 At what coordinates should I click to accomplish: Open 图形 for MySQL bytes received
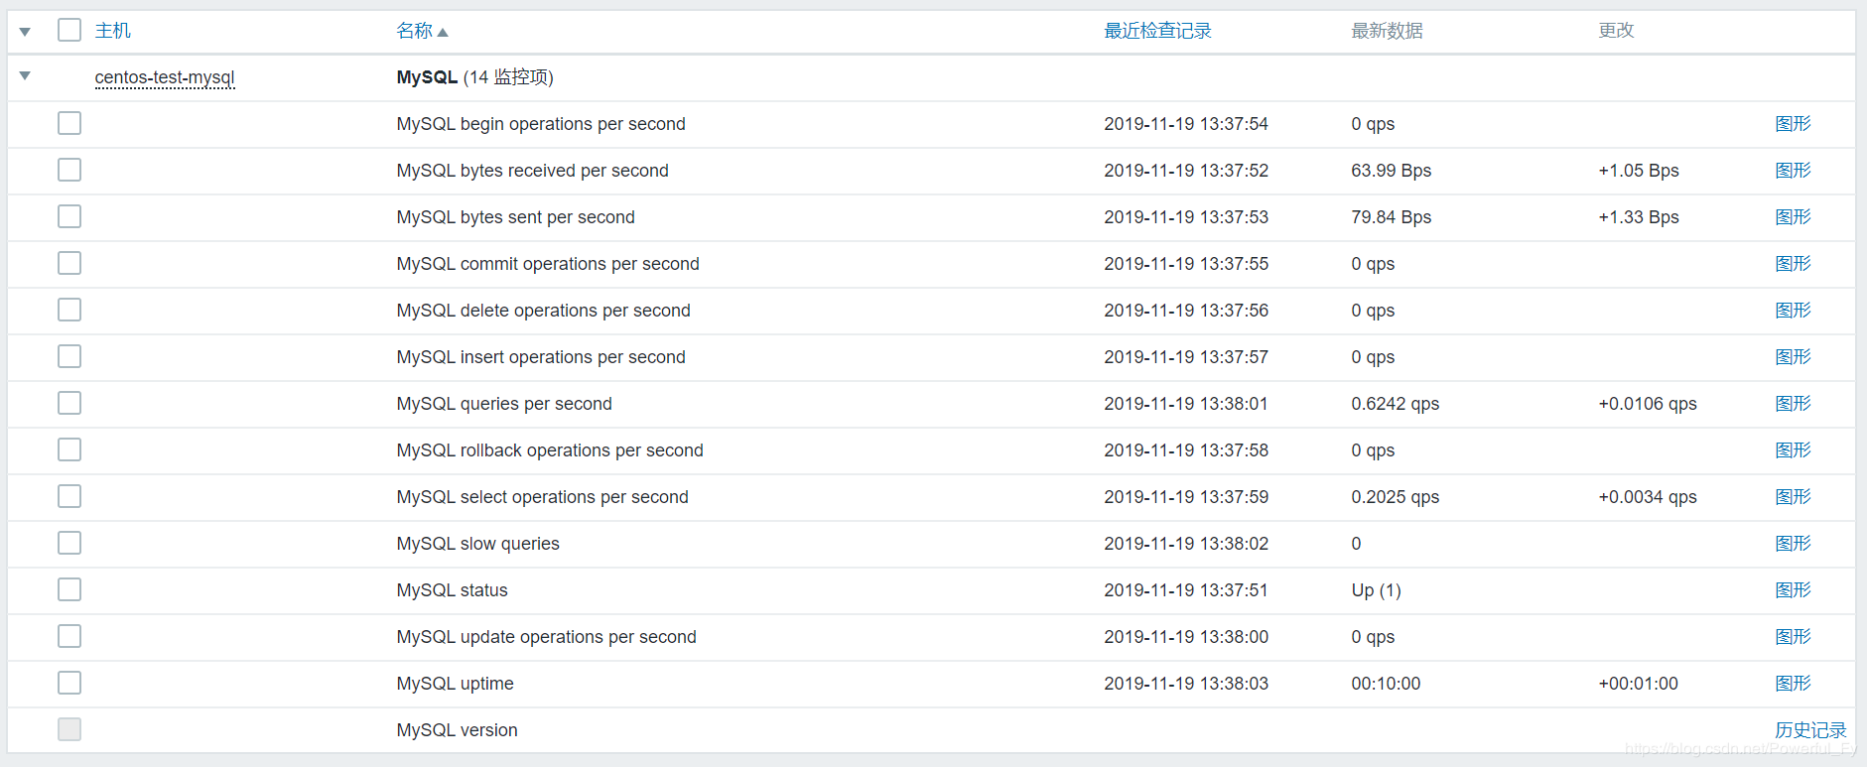coord(1793,171)
